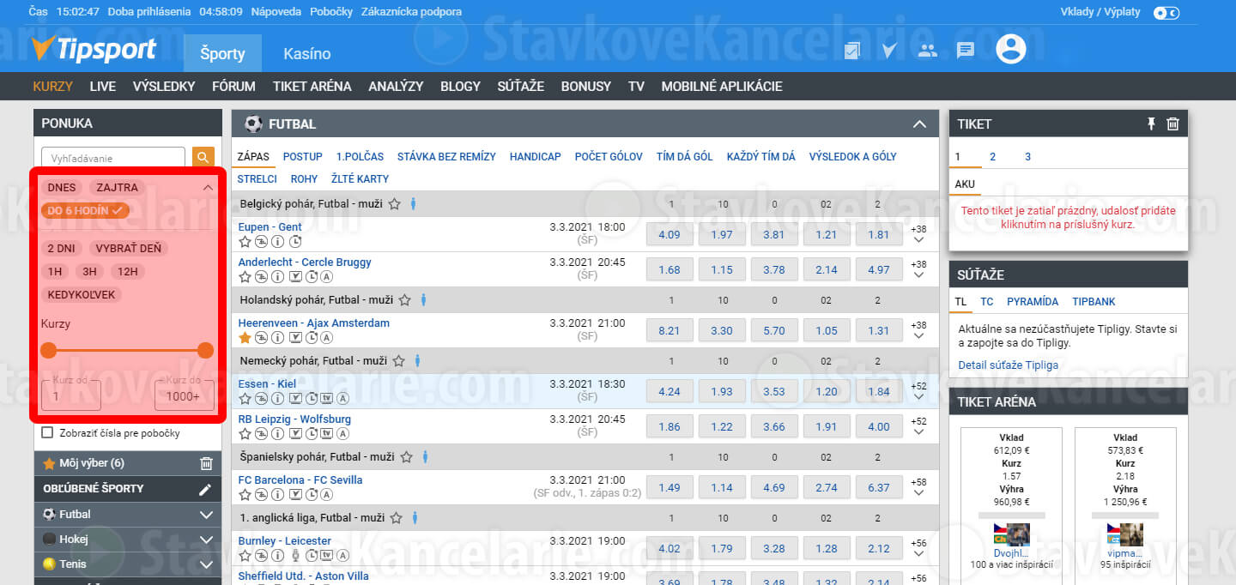Viewport: 1236px width, 585px height.
Task: Select odds 1.49 for FC Barcelona - FC Sevilla
Action: 669,487
